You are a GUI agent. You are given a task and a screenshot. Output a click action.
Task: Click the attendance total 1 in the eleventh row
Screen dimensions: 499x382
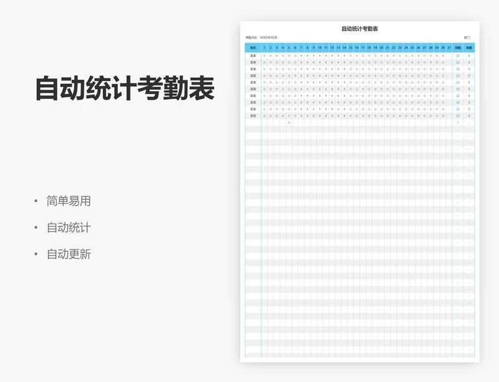click(x=458, y=123)
